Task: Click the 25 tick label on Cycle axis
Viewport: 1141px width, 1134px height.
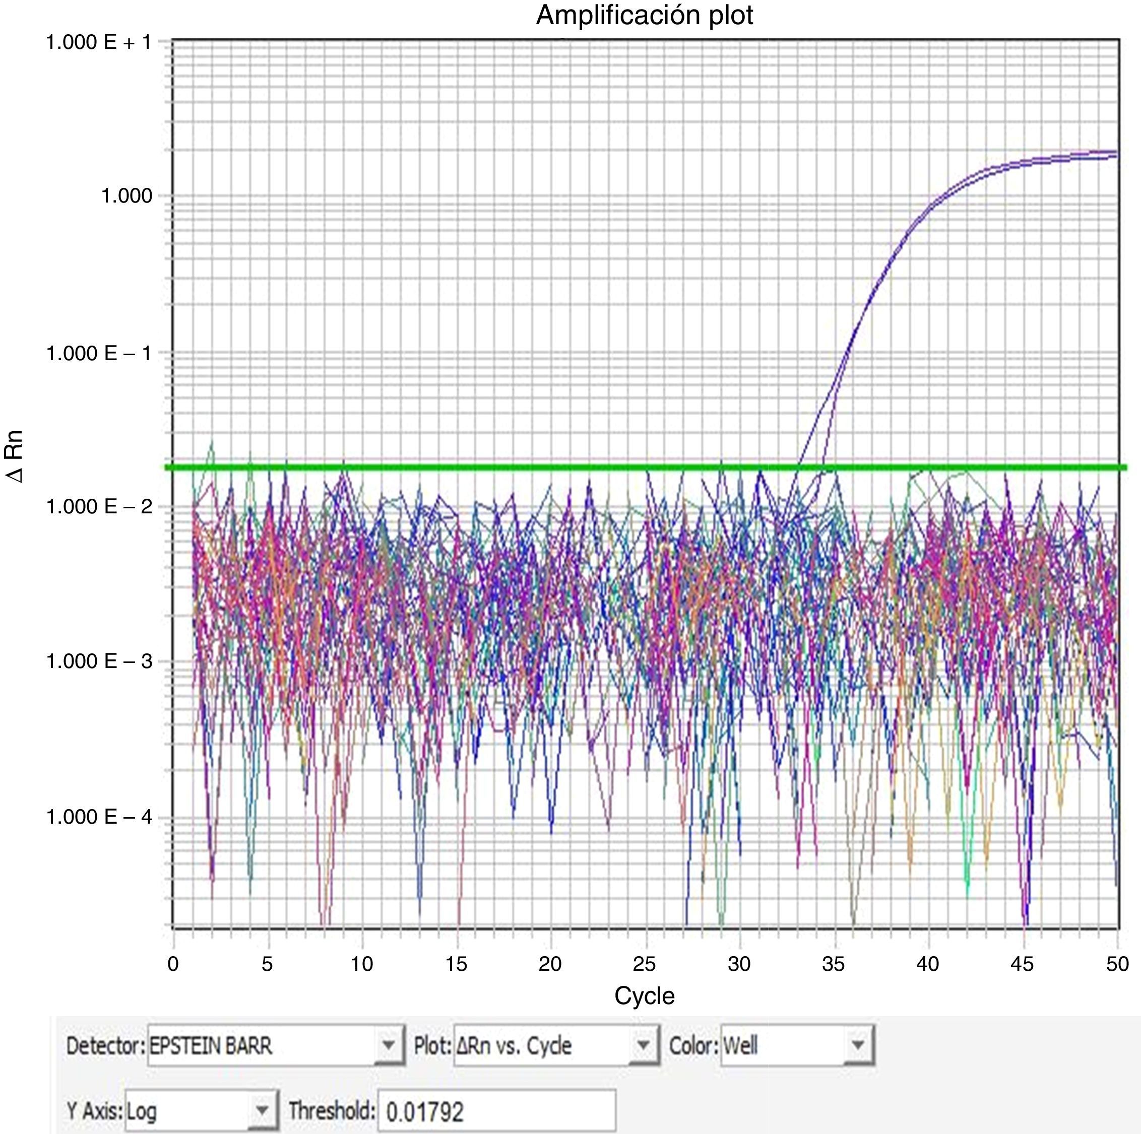Action: click(x=644, y=964)
